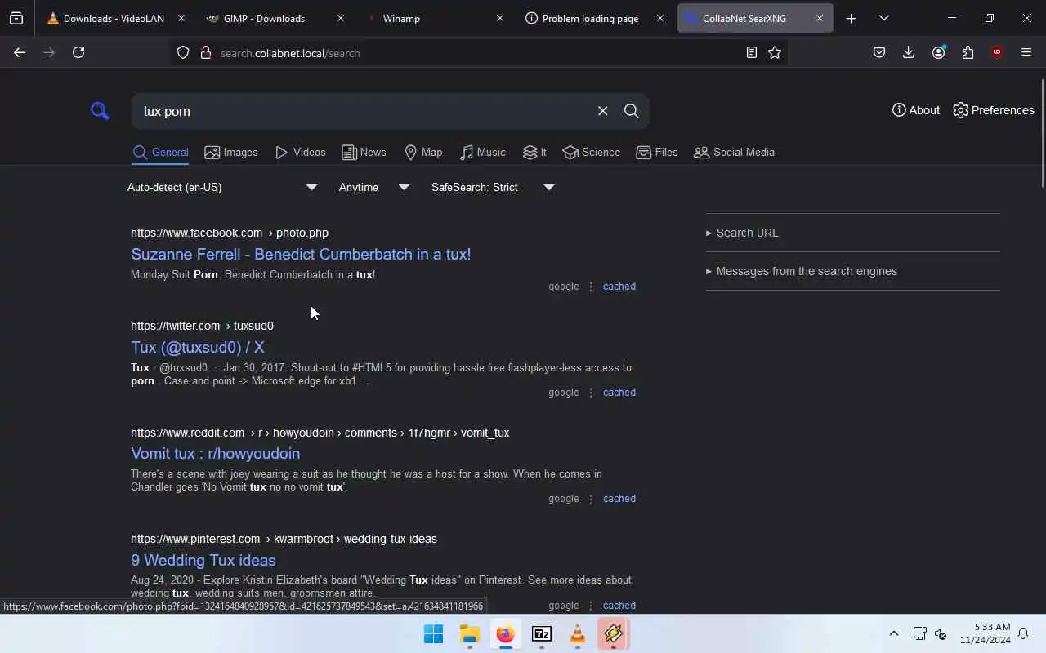The height and width of the screenshot is (653, 1046).
Task: Open 7-Zip from the taskbar
Action: 541,634
